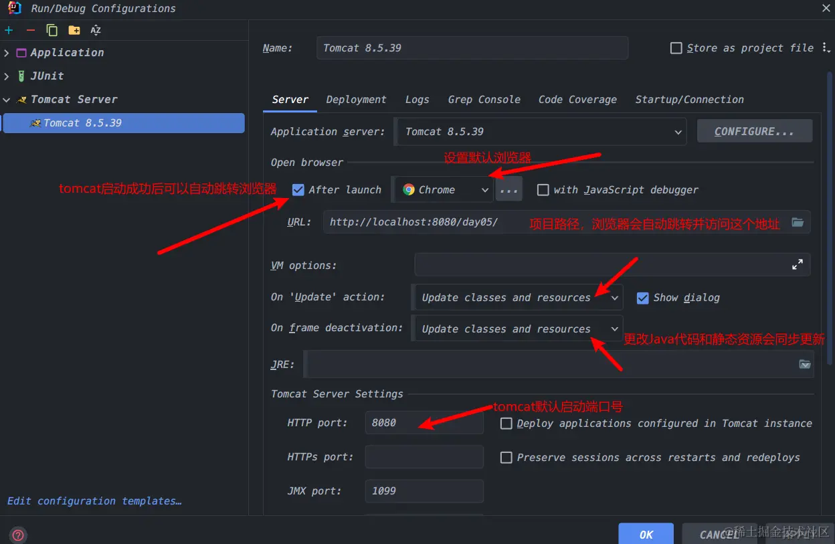Sort configurations alphabetically with AZ icon
Viewport: 835px width, 544px height.
pos(96,30)
